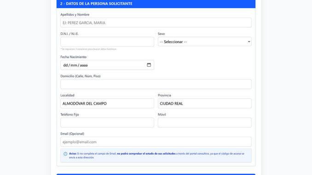
Task: Click the 'Provincia' label
Action: coord(164,96)
